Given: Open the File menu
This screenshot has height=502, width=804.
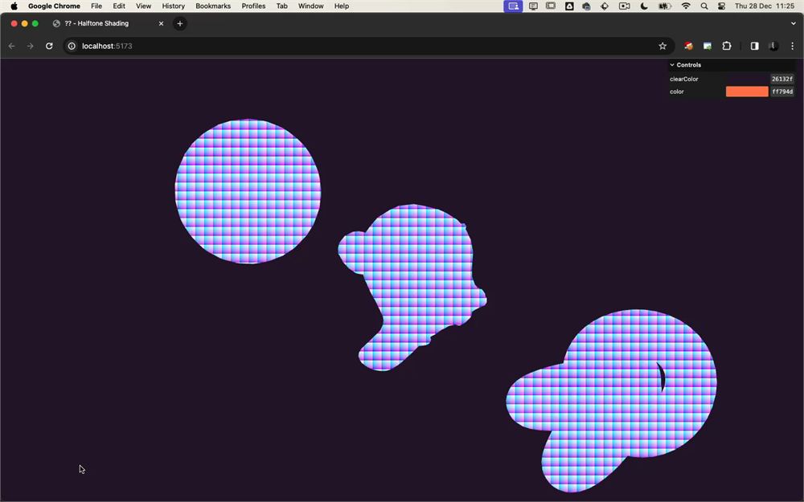Looking at the screenshot, I should click(96, 6).
